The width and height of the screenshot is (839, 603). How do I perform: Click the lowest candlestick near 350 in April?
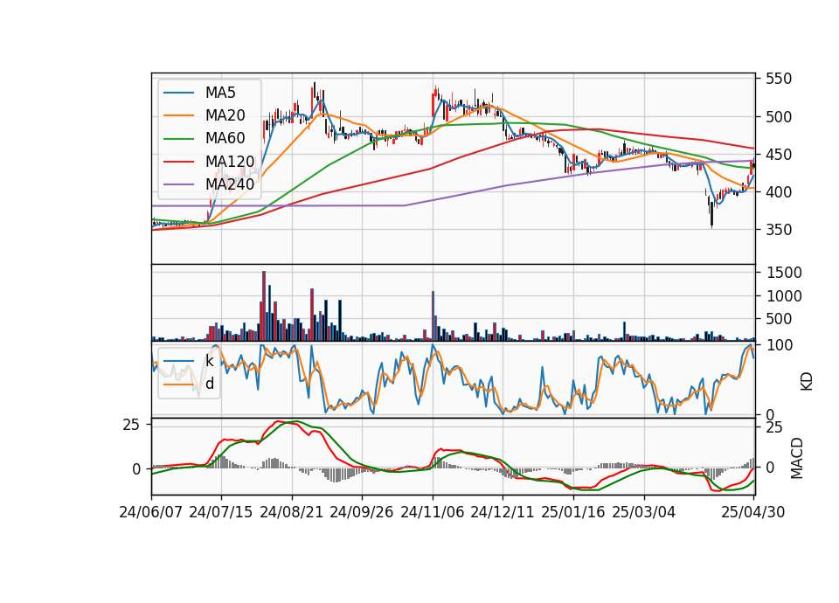(x=711, y=214)
